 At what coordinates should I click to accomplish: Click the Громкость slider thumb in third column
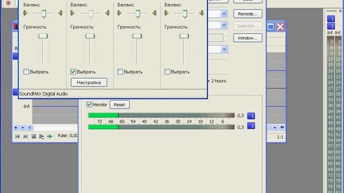(x=137, y=36)
